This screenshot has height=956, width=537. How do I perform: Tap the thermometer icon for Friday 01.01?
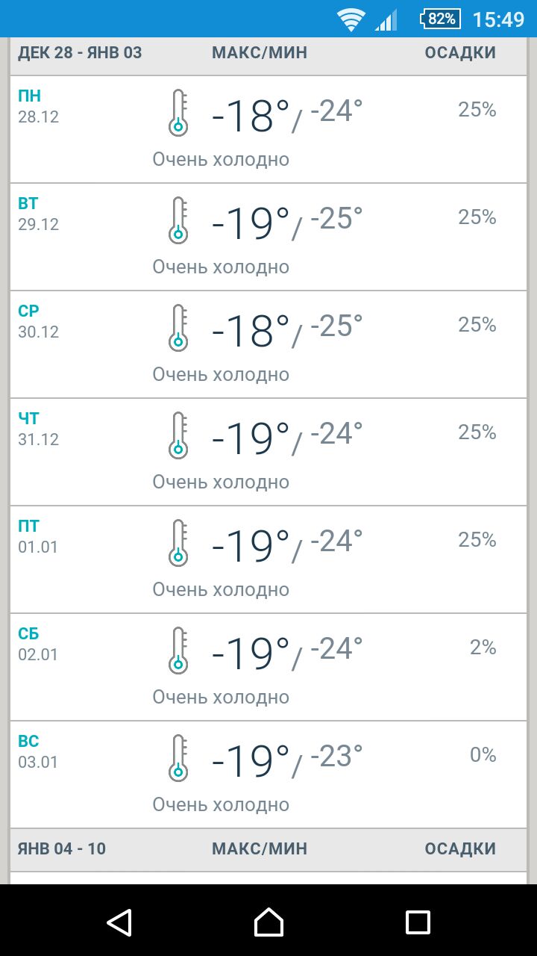[178, 543]
